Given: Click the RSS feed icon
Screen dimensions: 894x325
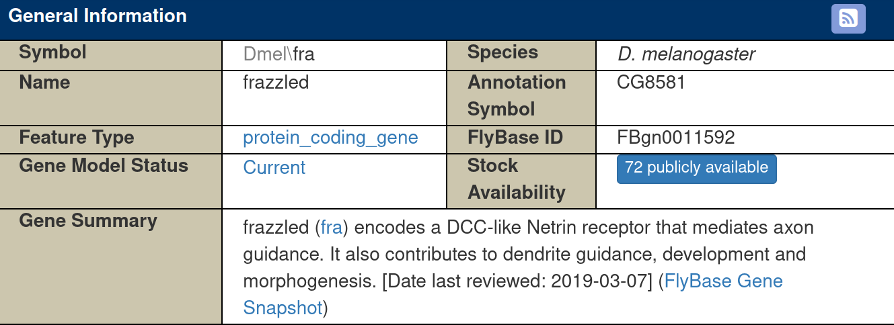Looking at the screenshot, I should click(x=848, y=19).
